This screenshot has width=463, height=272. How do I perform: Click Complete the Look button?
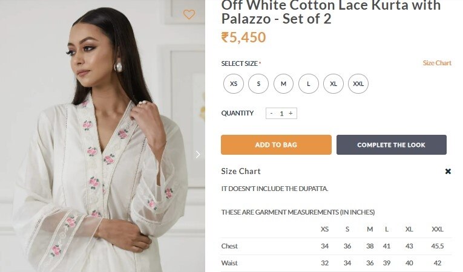point(391,145)
